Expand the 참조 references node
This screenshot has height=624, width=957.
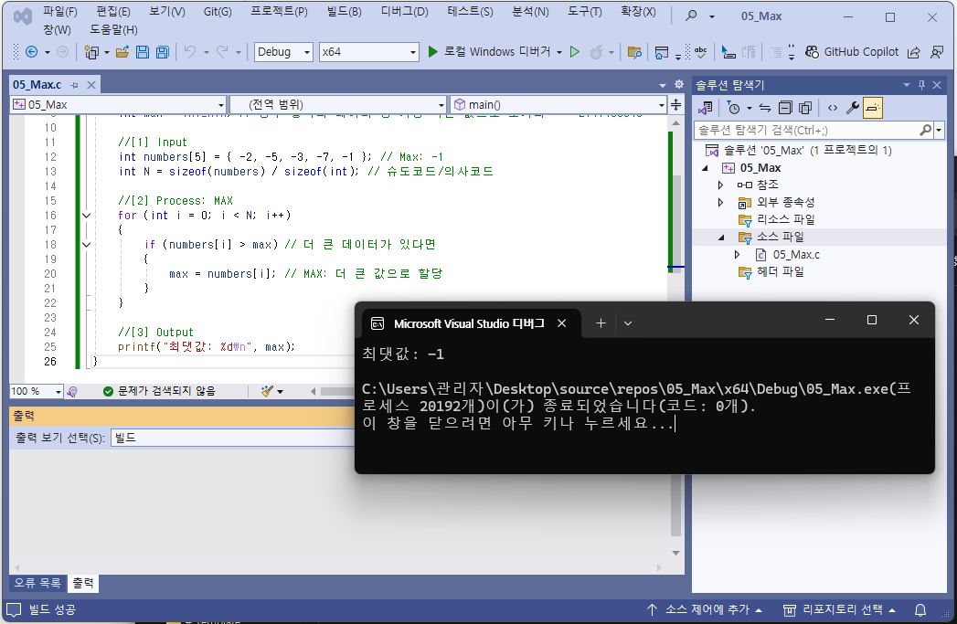(721, 185)
